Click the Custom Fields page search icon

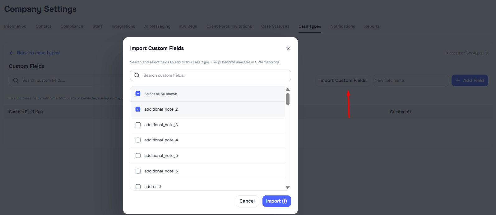[16, 80]
